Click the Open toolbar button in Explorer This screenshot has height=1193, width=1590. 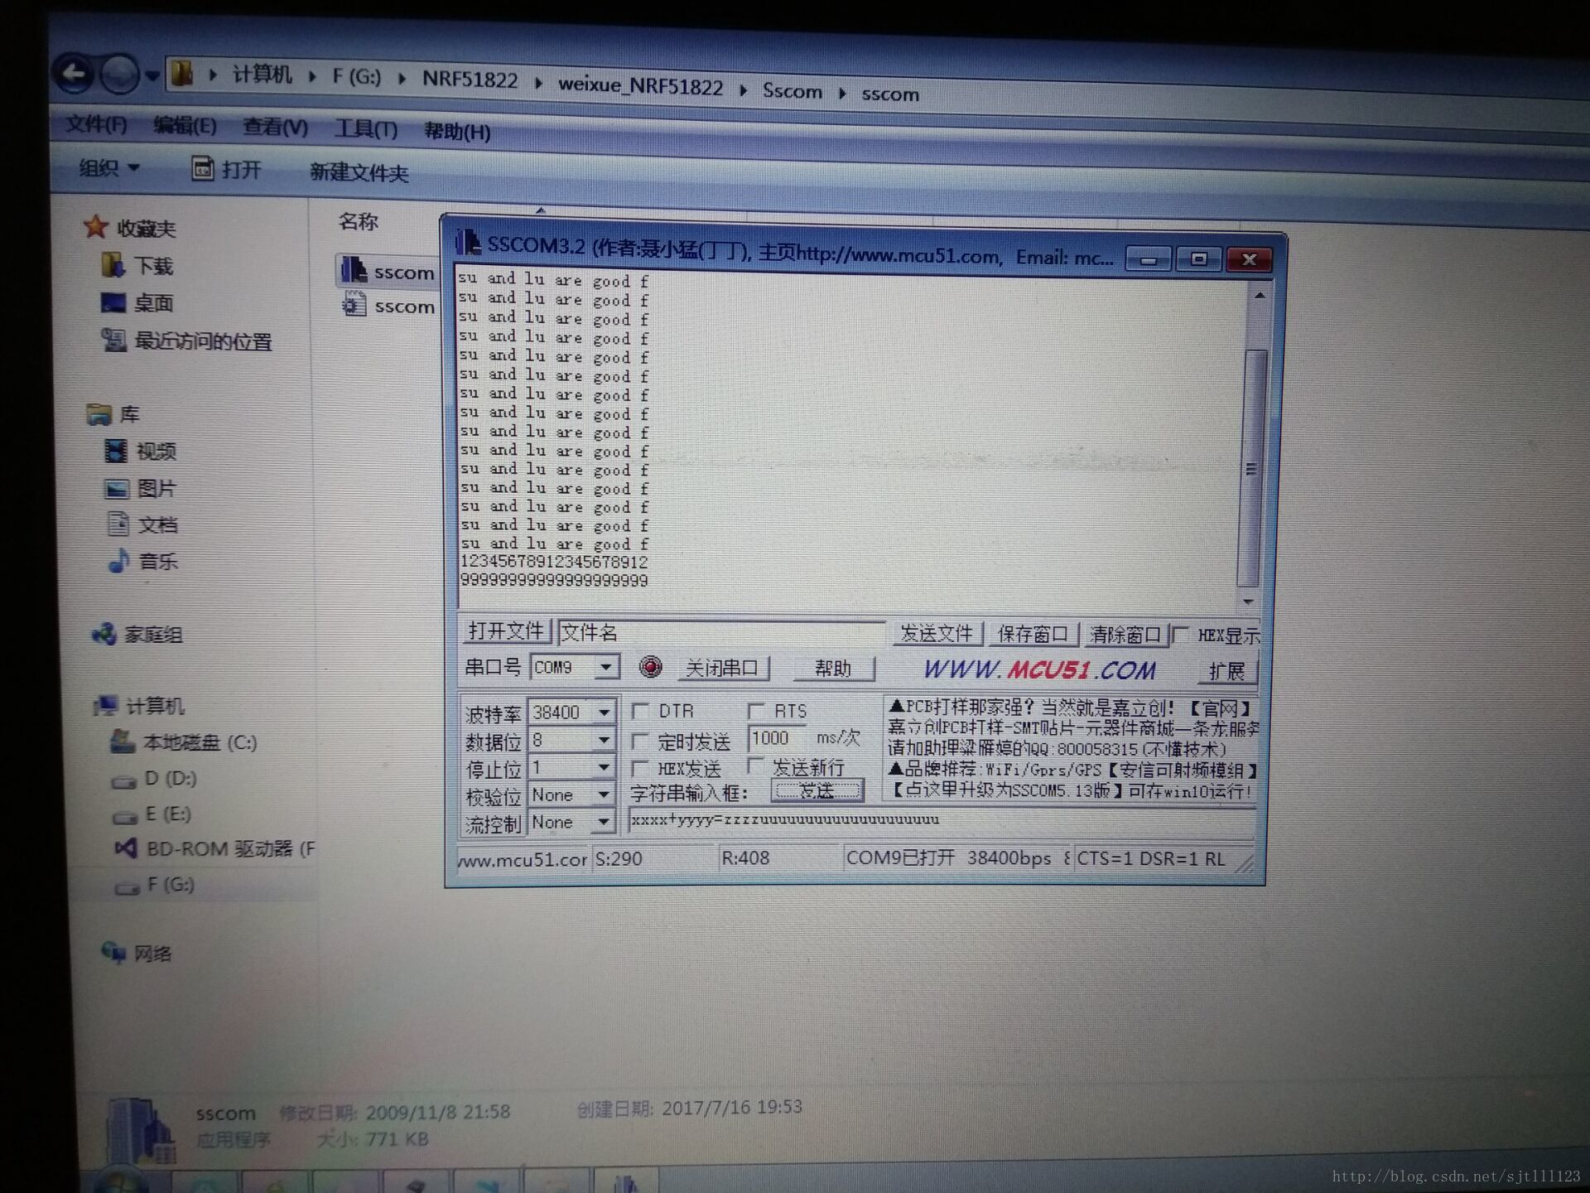coord(226,170)
